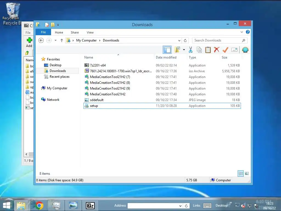Open File menu in the 7-Zip window
This screenshot has height=211, width=281.
point(28,33)
